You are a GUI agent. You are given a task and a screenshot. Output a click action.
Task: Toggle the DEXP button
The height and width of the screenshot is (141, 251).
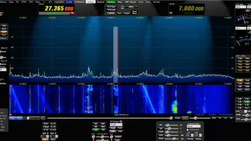pyautogui.click(x=161, y=139)
